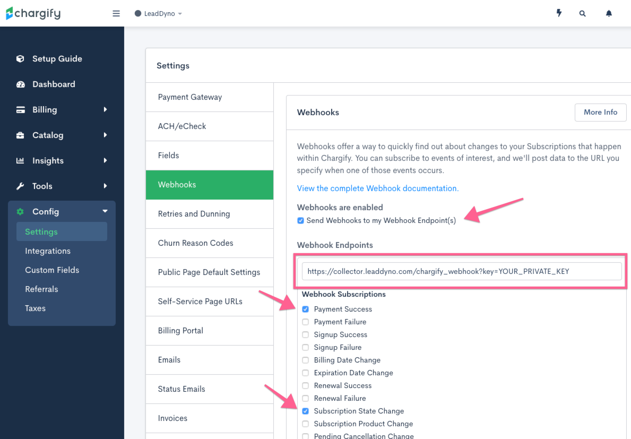Click the More Info button
Image resolution: width=631 pixels, height=439 pixels.
click(600, 112)
